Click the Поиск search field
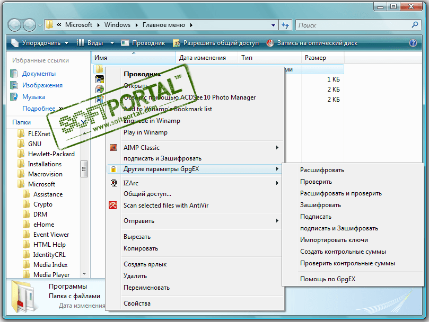 click(x=354, y=25)
